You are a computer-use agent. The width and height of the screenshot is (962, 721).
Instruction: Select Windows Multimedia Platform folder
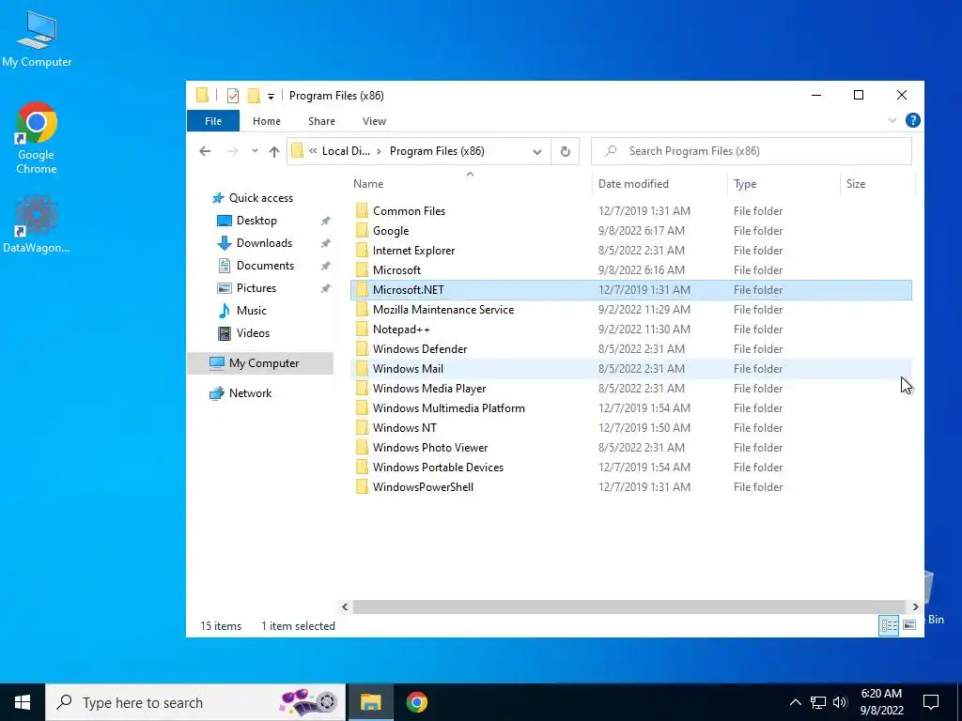pos(448,407)
